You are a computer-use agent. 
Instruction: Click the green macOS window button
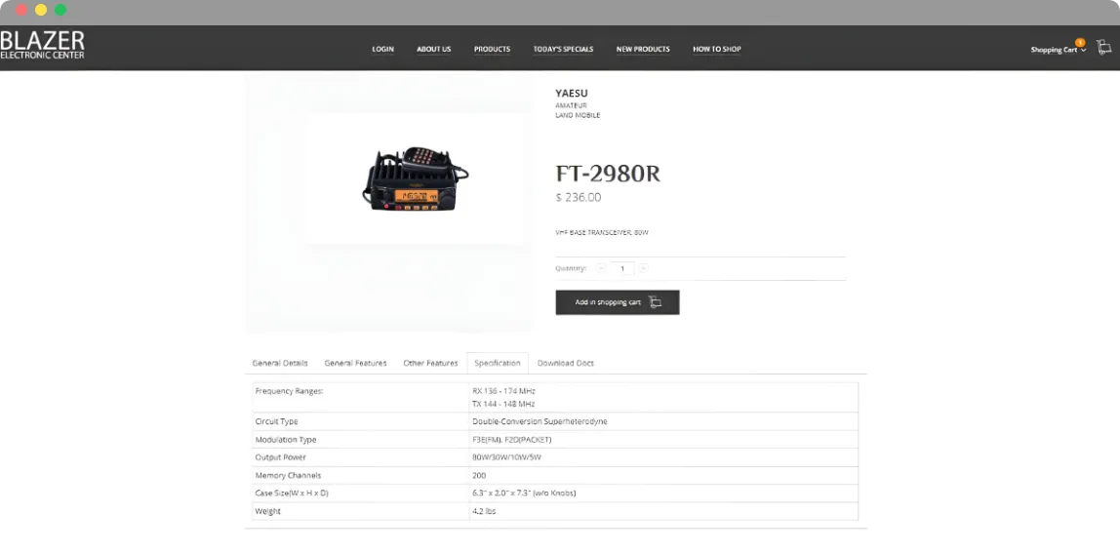tap(60, 10)
